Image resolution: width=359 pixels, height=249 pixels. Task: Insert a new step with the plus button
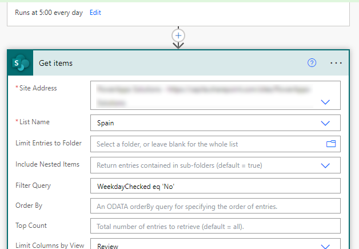[178, 35]
